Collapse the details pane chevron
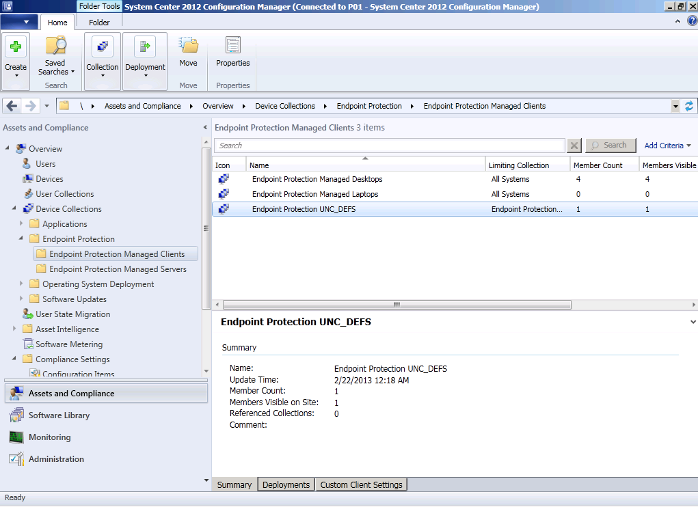The image size is (698, 507). click(x=693, y=322)
